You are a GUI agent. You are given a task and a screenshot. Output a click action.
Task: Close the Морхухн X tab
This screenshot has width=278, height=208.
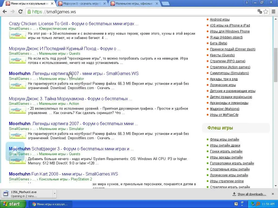pyautogui.click(x=105, y=4)
